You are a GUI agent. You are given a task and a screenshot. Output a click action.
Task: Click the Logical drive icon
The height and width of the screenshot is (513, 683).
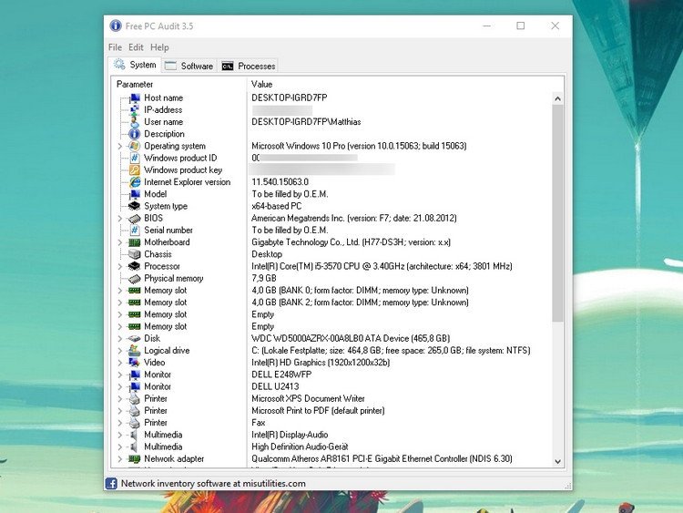pyautogui.click(x=135, y=351)
